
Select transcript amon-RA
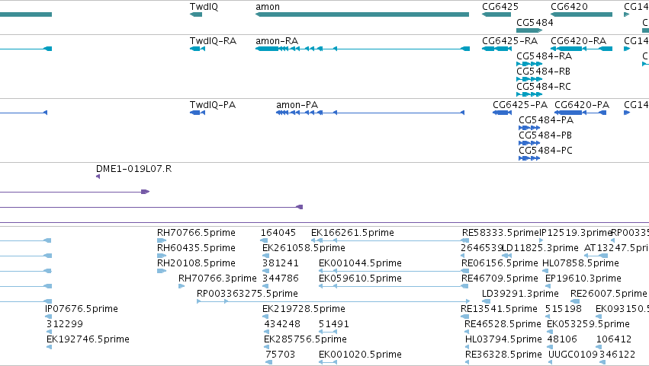362,49
